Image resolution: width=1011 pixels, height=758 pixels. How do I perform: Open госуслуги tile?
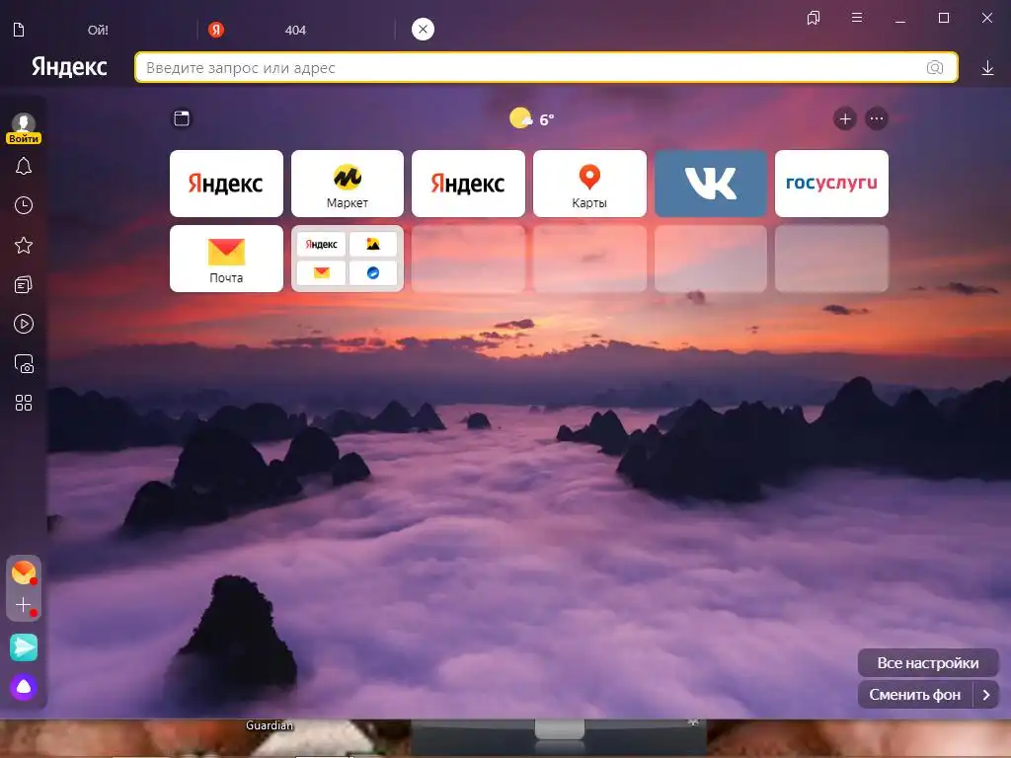[831, 184]
